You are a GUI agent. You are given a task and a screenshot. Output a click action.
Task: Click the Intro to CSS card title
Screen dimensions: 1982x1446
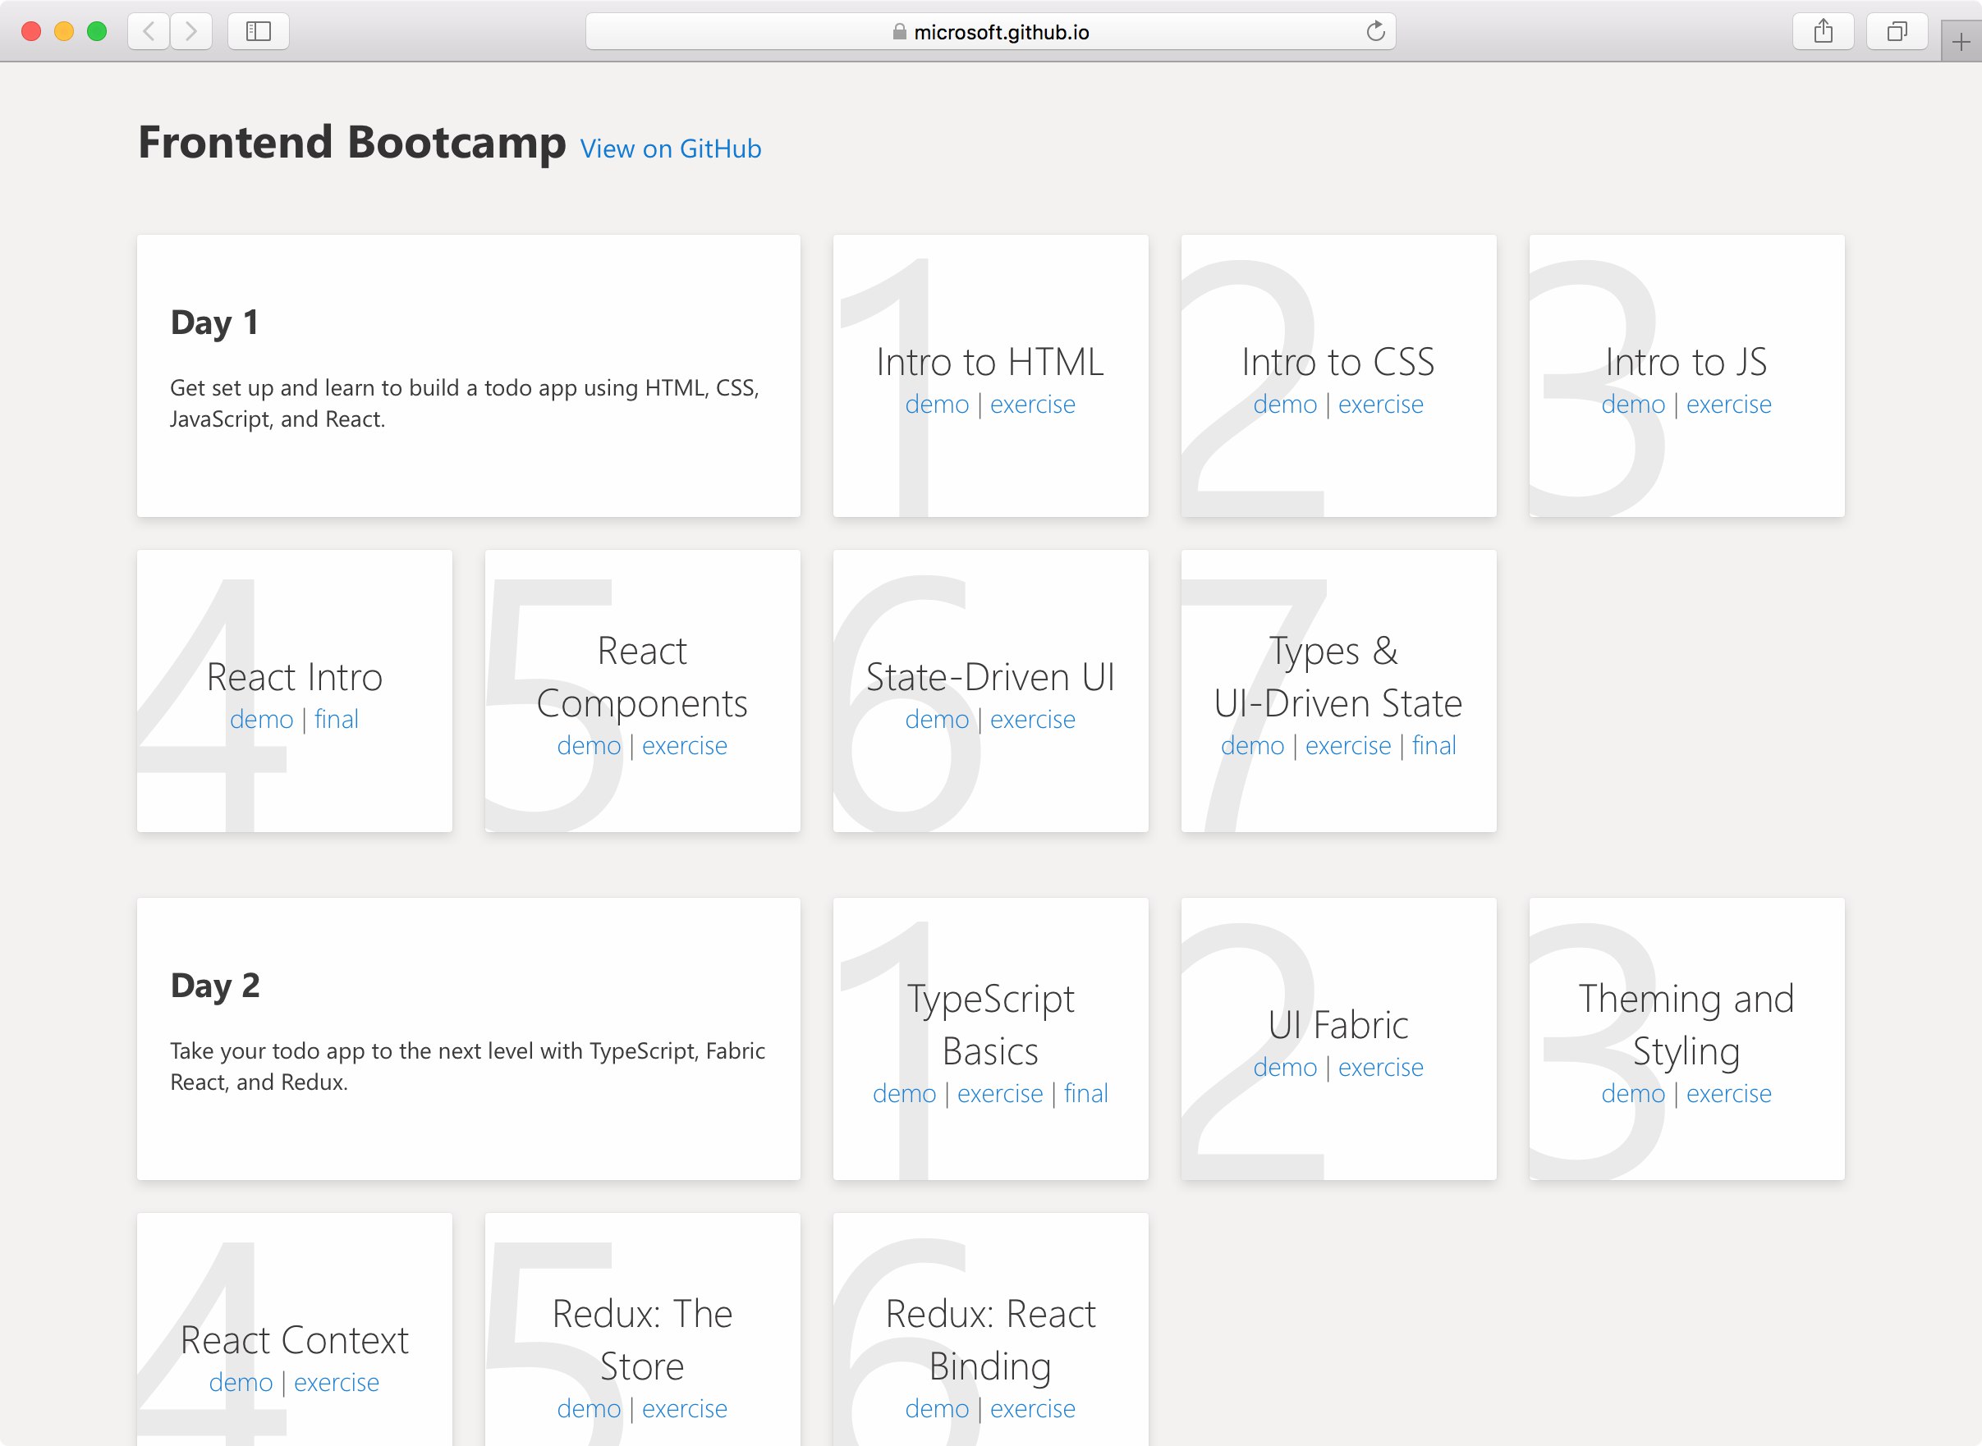click(x=1338, y=361)
